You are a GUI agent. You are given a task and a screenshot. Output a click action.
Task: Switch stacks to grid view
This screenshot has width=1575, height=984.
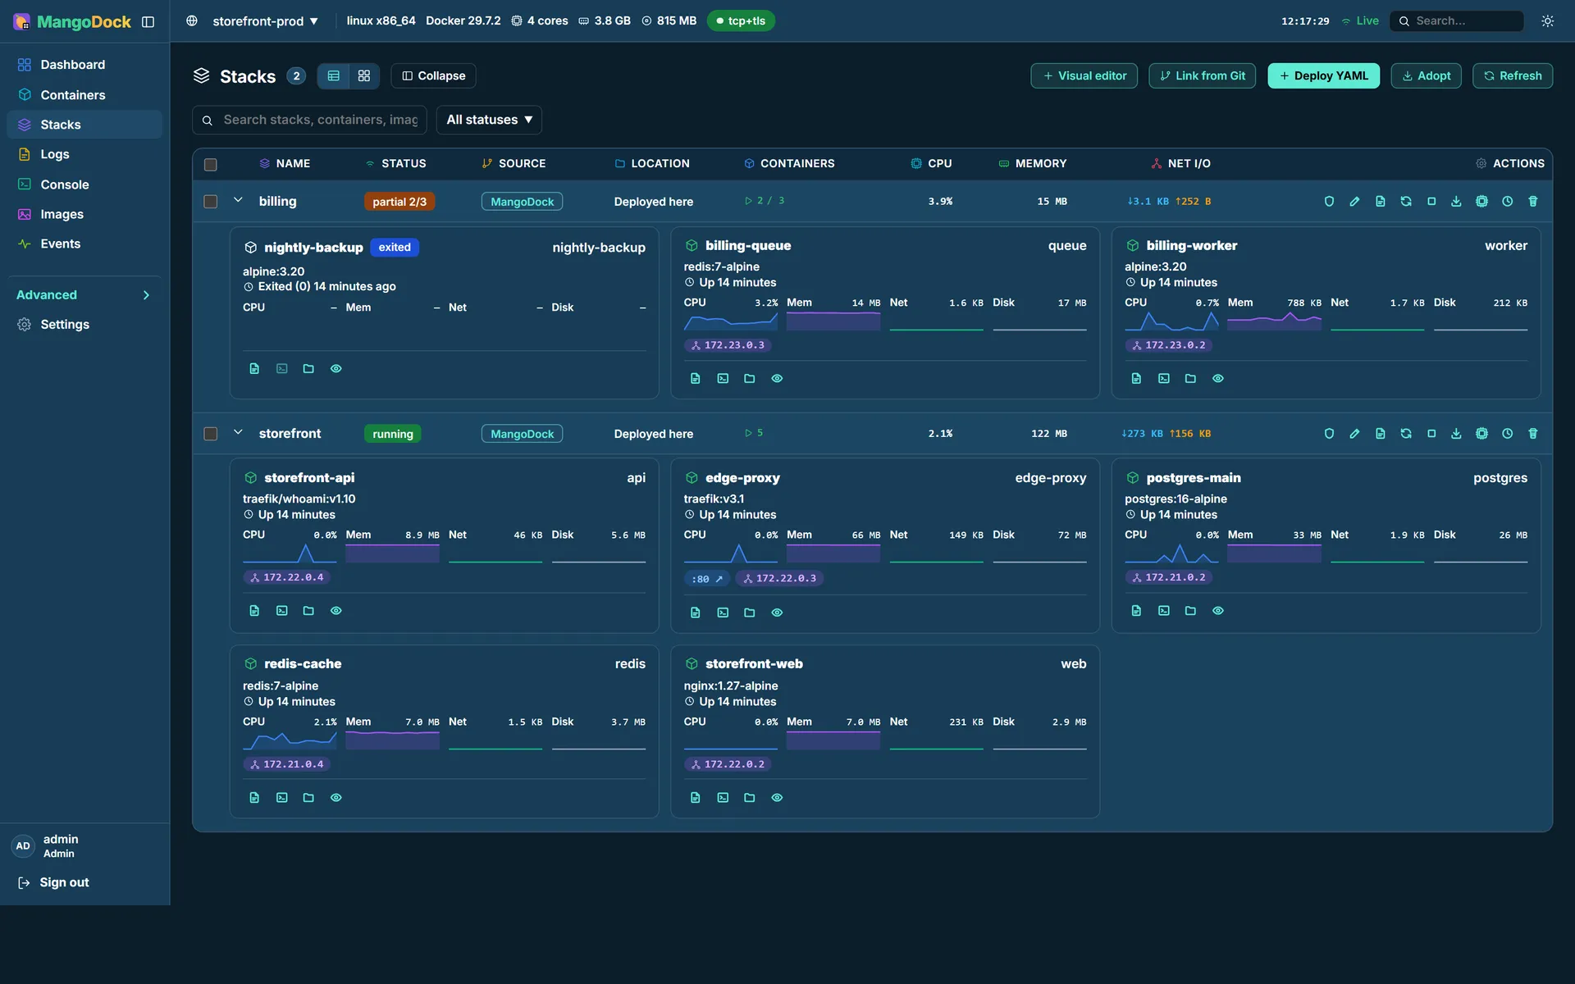click(364, 76)
